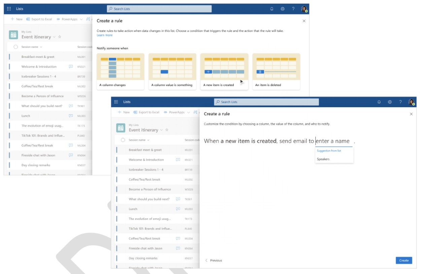Expand PowerApps dropdown in front window toolbar
This screenshot has height=274, width=424.
tap(188, 112)
